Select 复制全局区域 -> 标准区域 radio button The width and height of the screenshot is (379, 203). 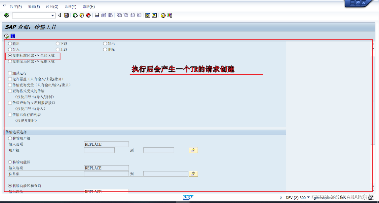point(10,62)
